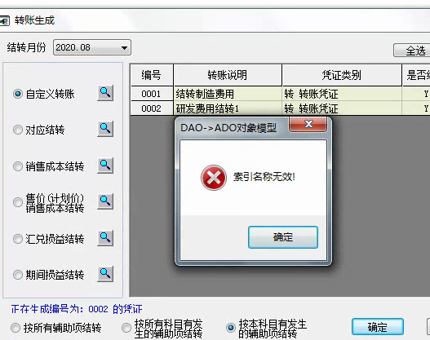The height and width of the screenshot is (340, 430).
Task: Open magnifier settings for 汇兑损益结转
Action: tap(105, 238)
